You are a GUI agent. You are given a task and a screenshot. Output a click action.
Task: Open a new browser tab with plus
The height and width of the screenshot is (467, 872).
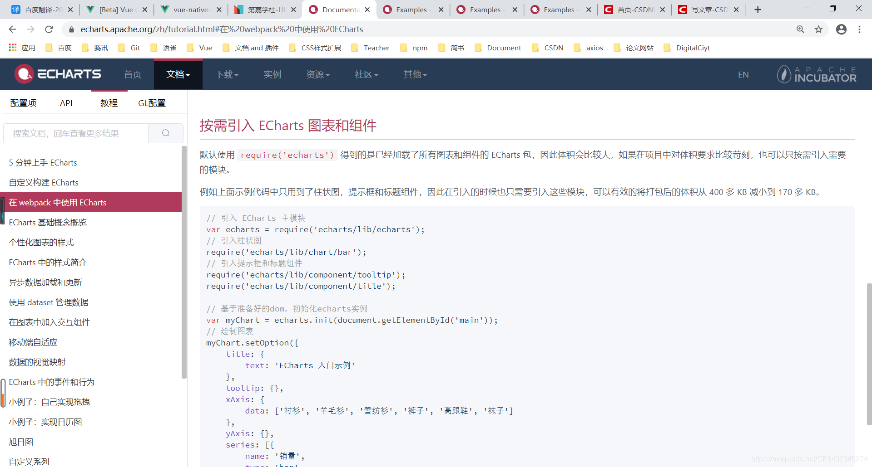point(758,10)
